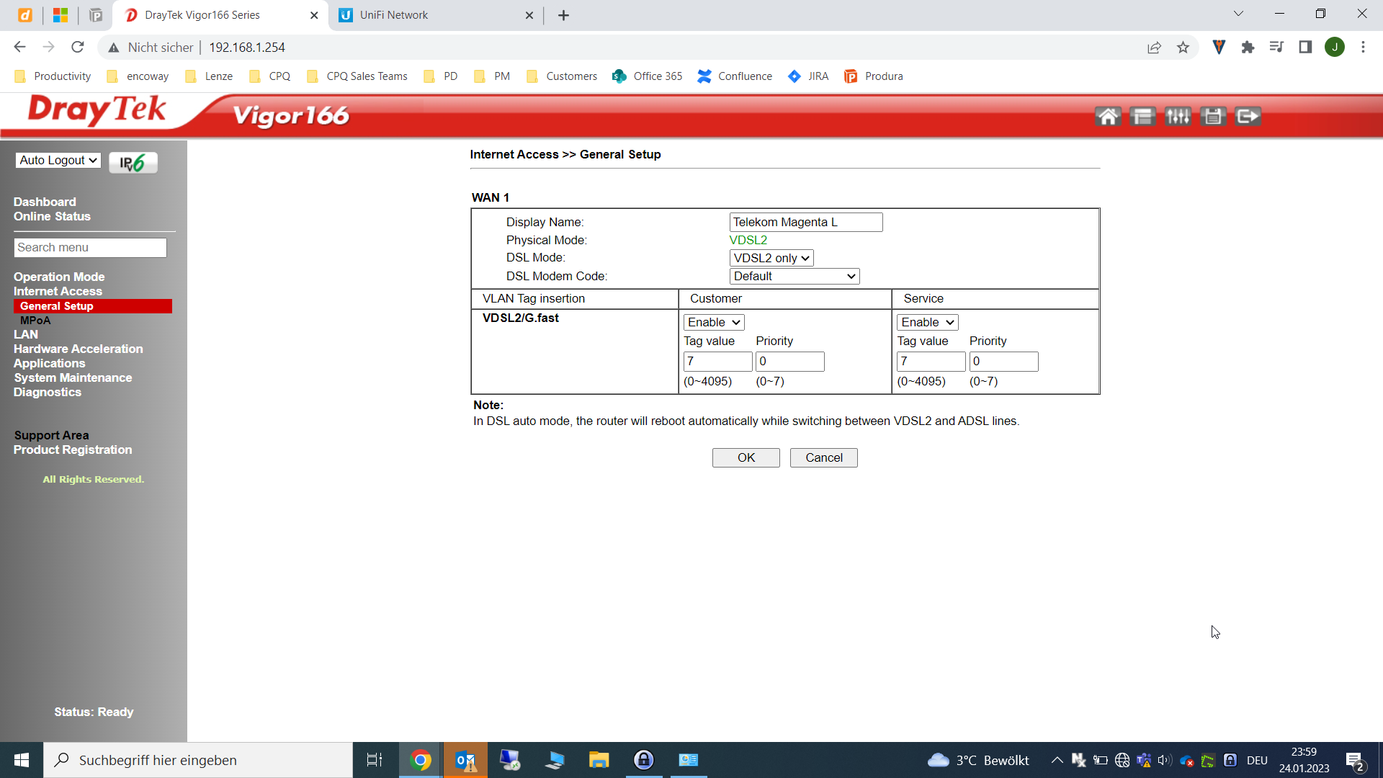Select General Setup in sidebar
This screenshot has width=1383, height=778.
(93, 306)
